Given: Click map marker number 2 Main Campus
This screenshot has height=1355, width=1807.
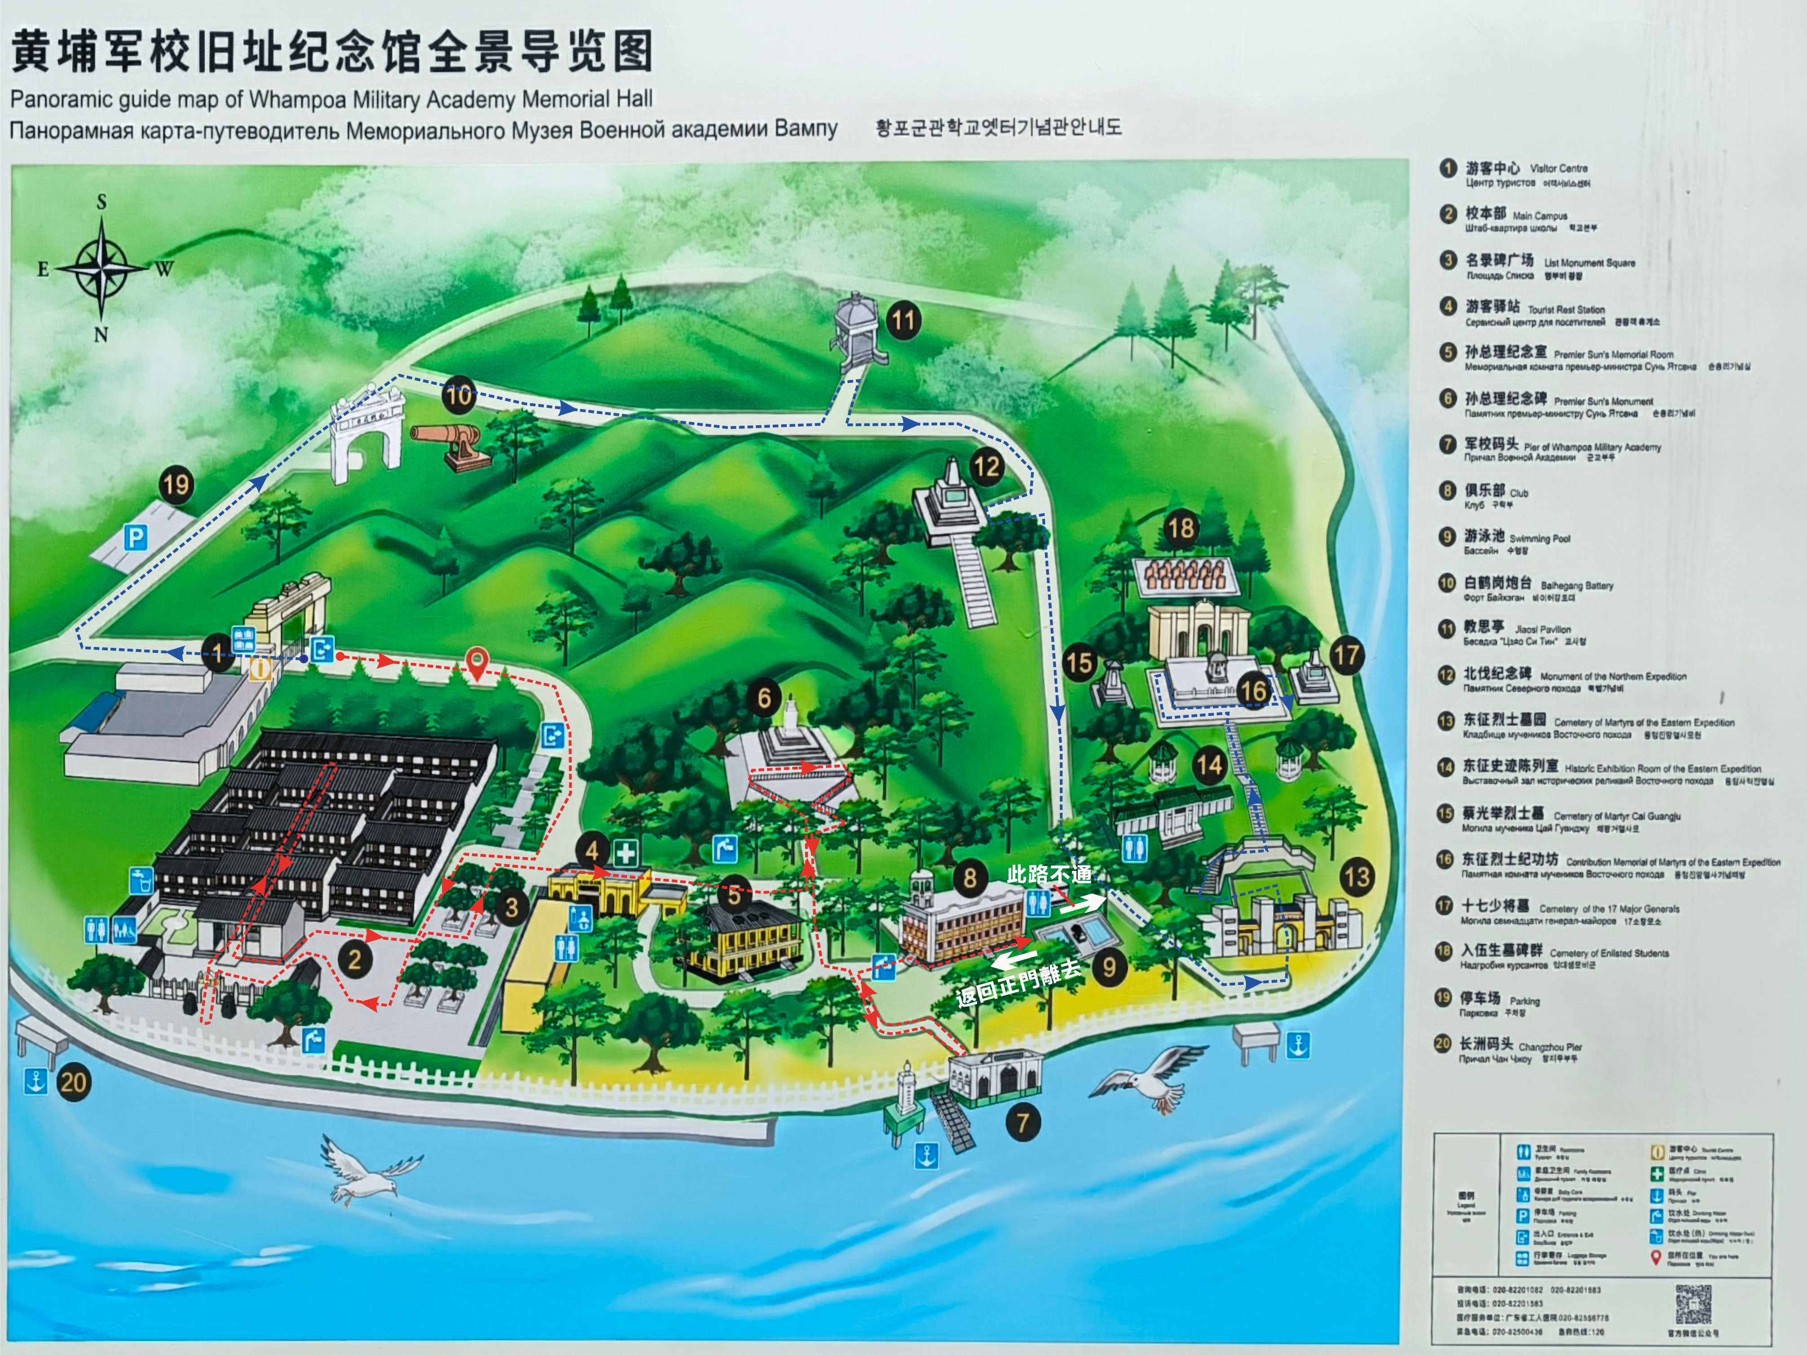Looking at the screenshot, I should 355,959.
